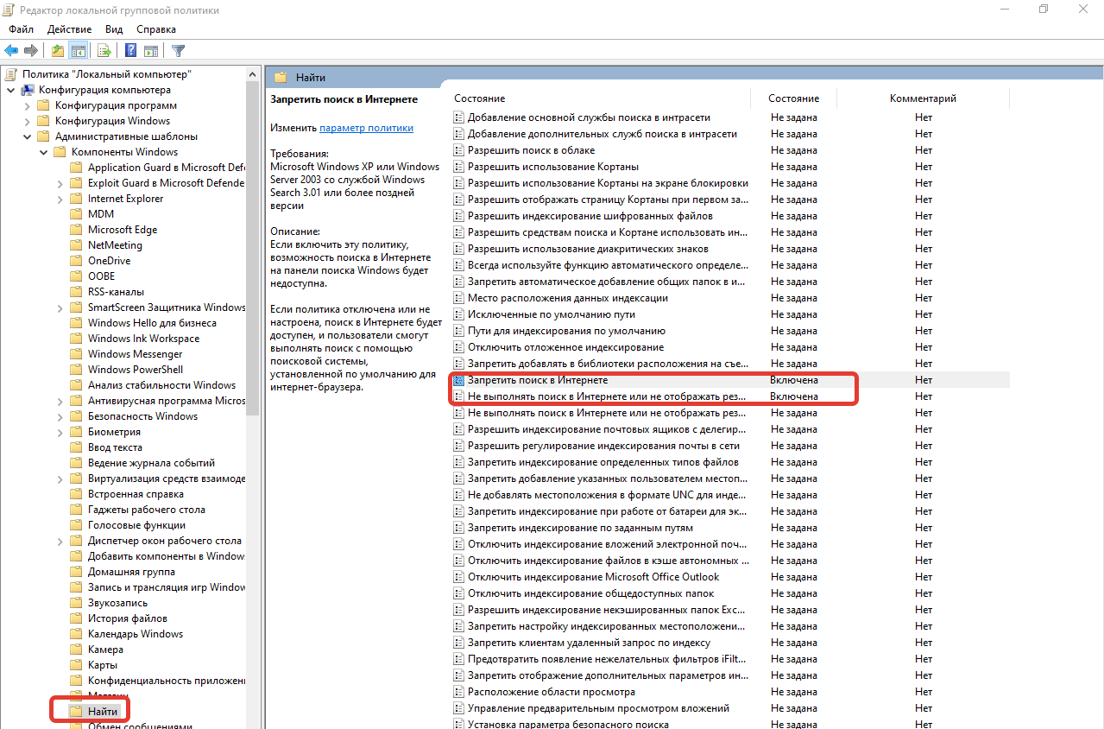
Task: Select the Найти folder in tree
Action: [x=103, y=712]
